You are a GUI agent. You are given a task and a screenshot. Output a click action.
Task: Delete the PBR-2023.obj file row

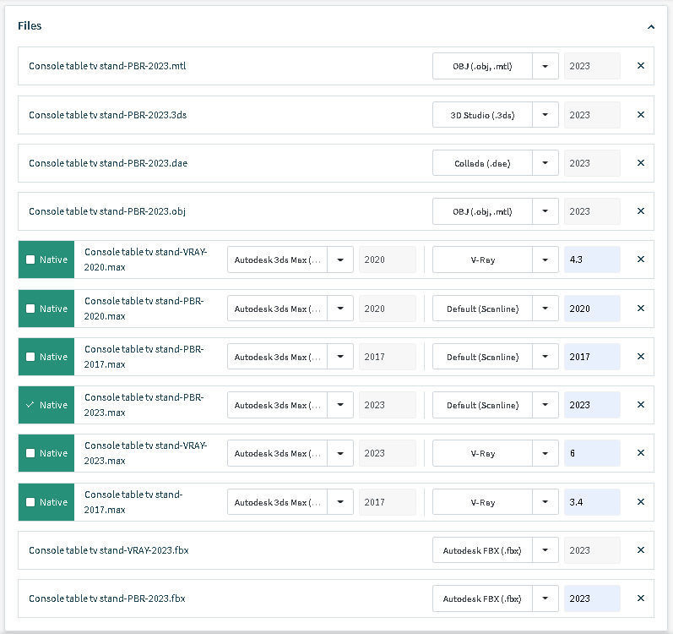point(641,211)
